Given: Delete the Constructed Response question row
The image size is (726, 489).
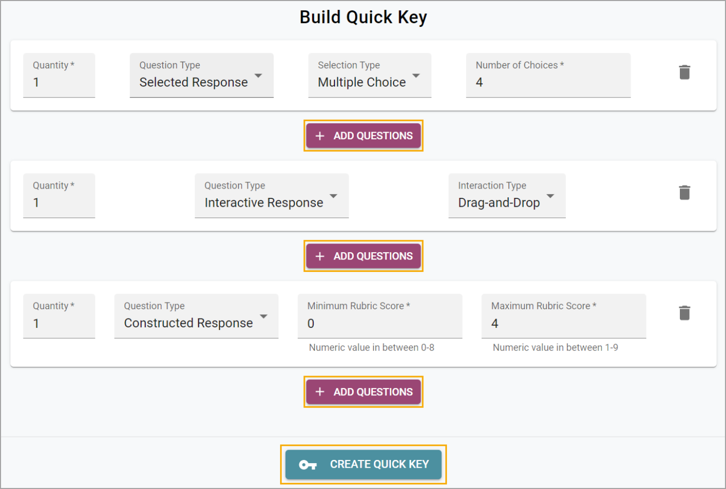Looking at the screenshot, I should 685,313.
